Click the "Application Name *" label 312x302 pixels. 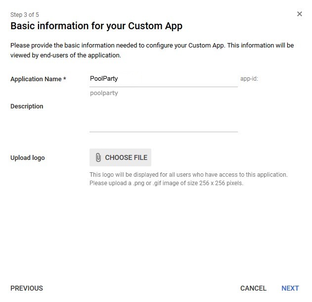pyautogui.click(x=38, y=79)
